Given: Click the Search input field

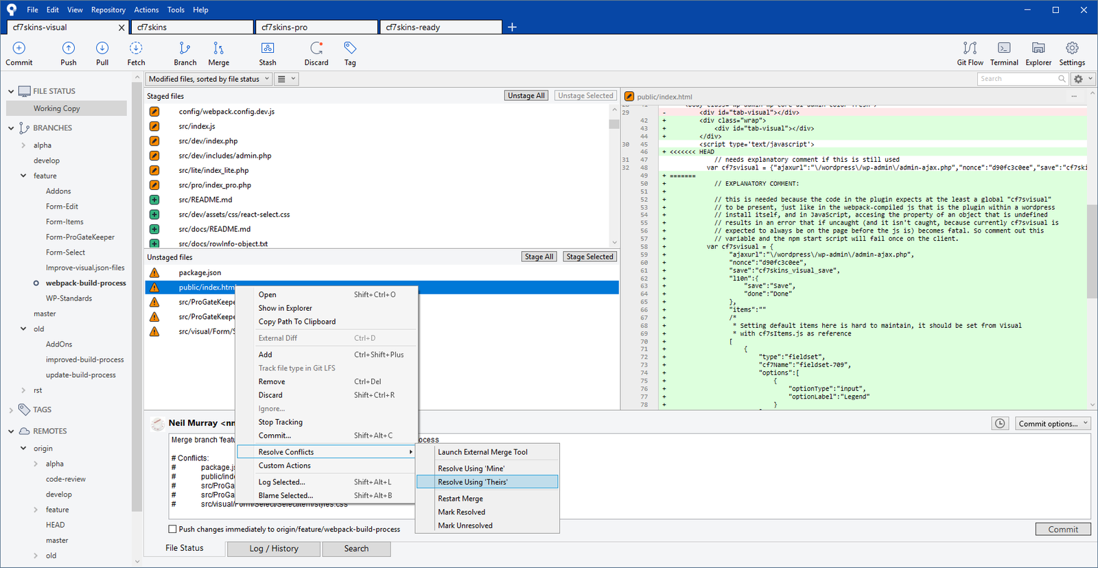Looking at the screenshot, I should tap(1017, 79).
